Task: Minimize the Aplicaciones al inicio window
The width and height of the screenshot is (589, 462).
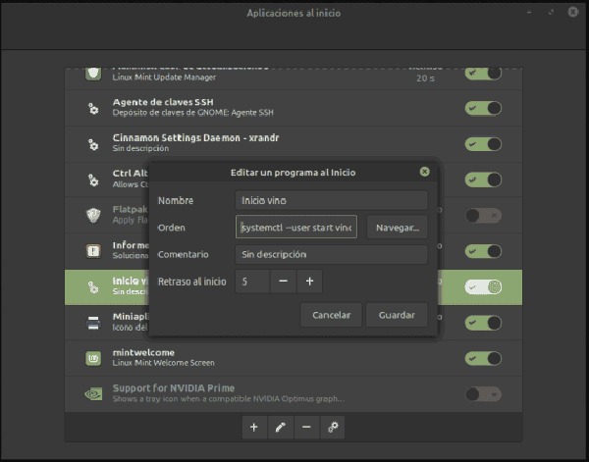Action: pyautogui.click(x=529, y=13)
